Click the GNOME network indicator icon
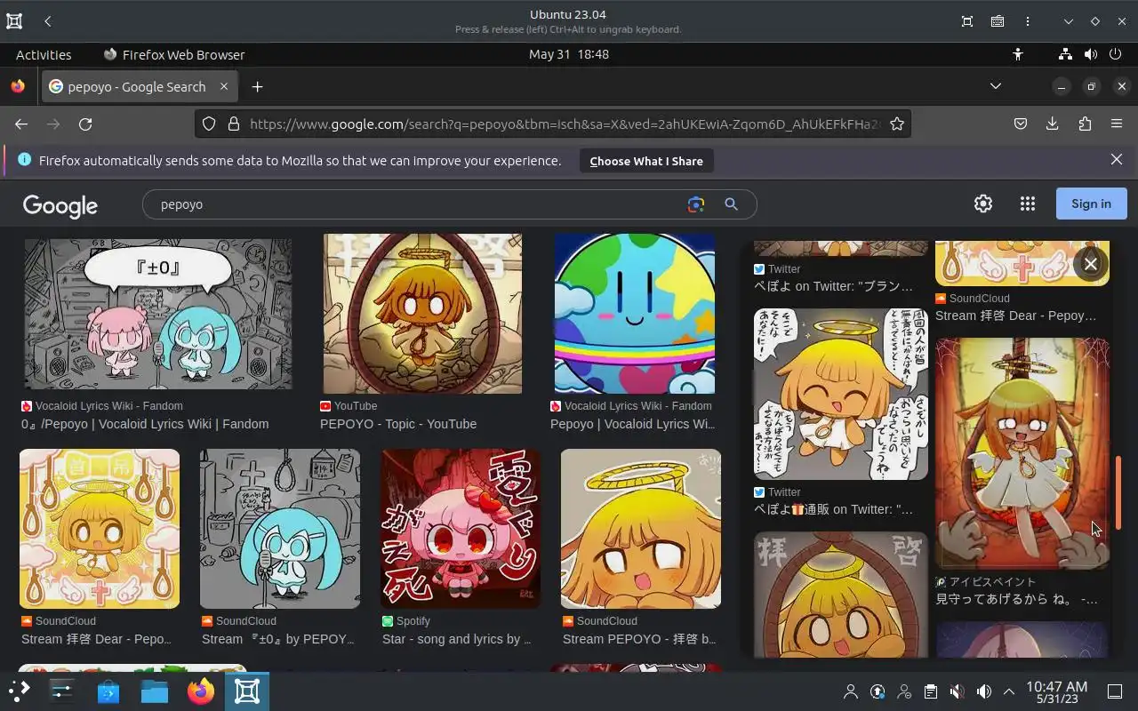This screenshot has height=711, width=1138. [x=1065, y=54]
